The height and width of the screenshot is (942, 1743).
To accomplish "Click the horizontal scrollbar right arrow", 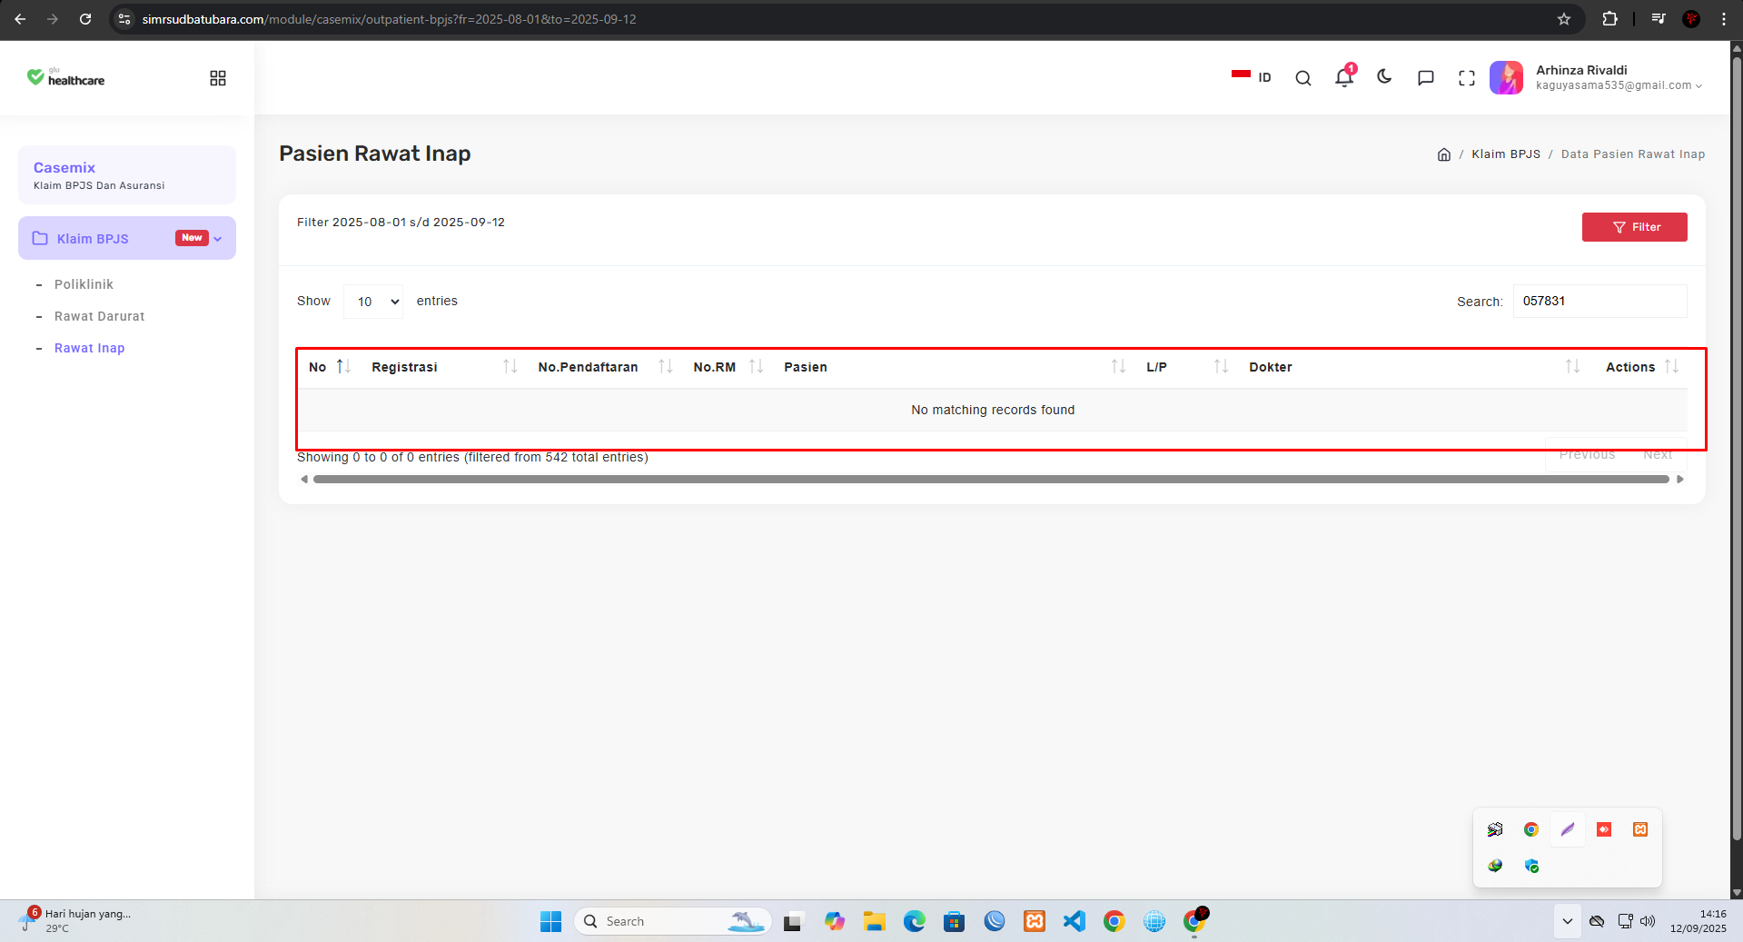I will pos(1680,479).
